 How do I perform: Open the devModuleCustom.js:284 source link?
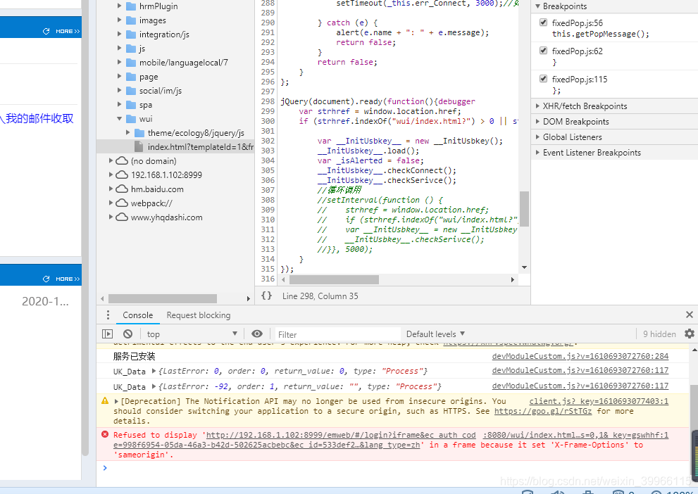point(580,356)
